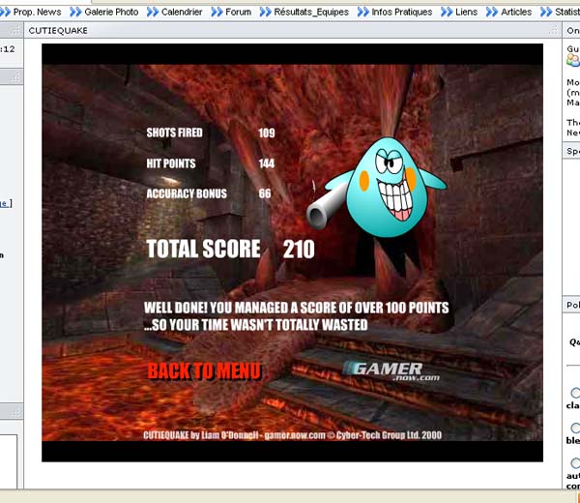Click the cyan egg character holding a gun
This screenshot has height=503, width=580.
point(377,188)
